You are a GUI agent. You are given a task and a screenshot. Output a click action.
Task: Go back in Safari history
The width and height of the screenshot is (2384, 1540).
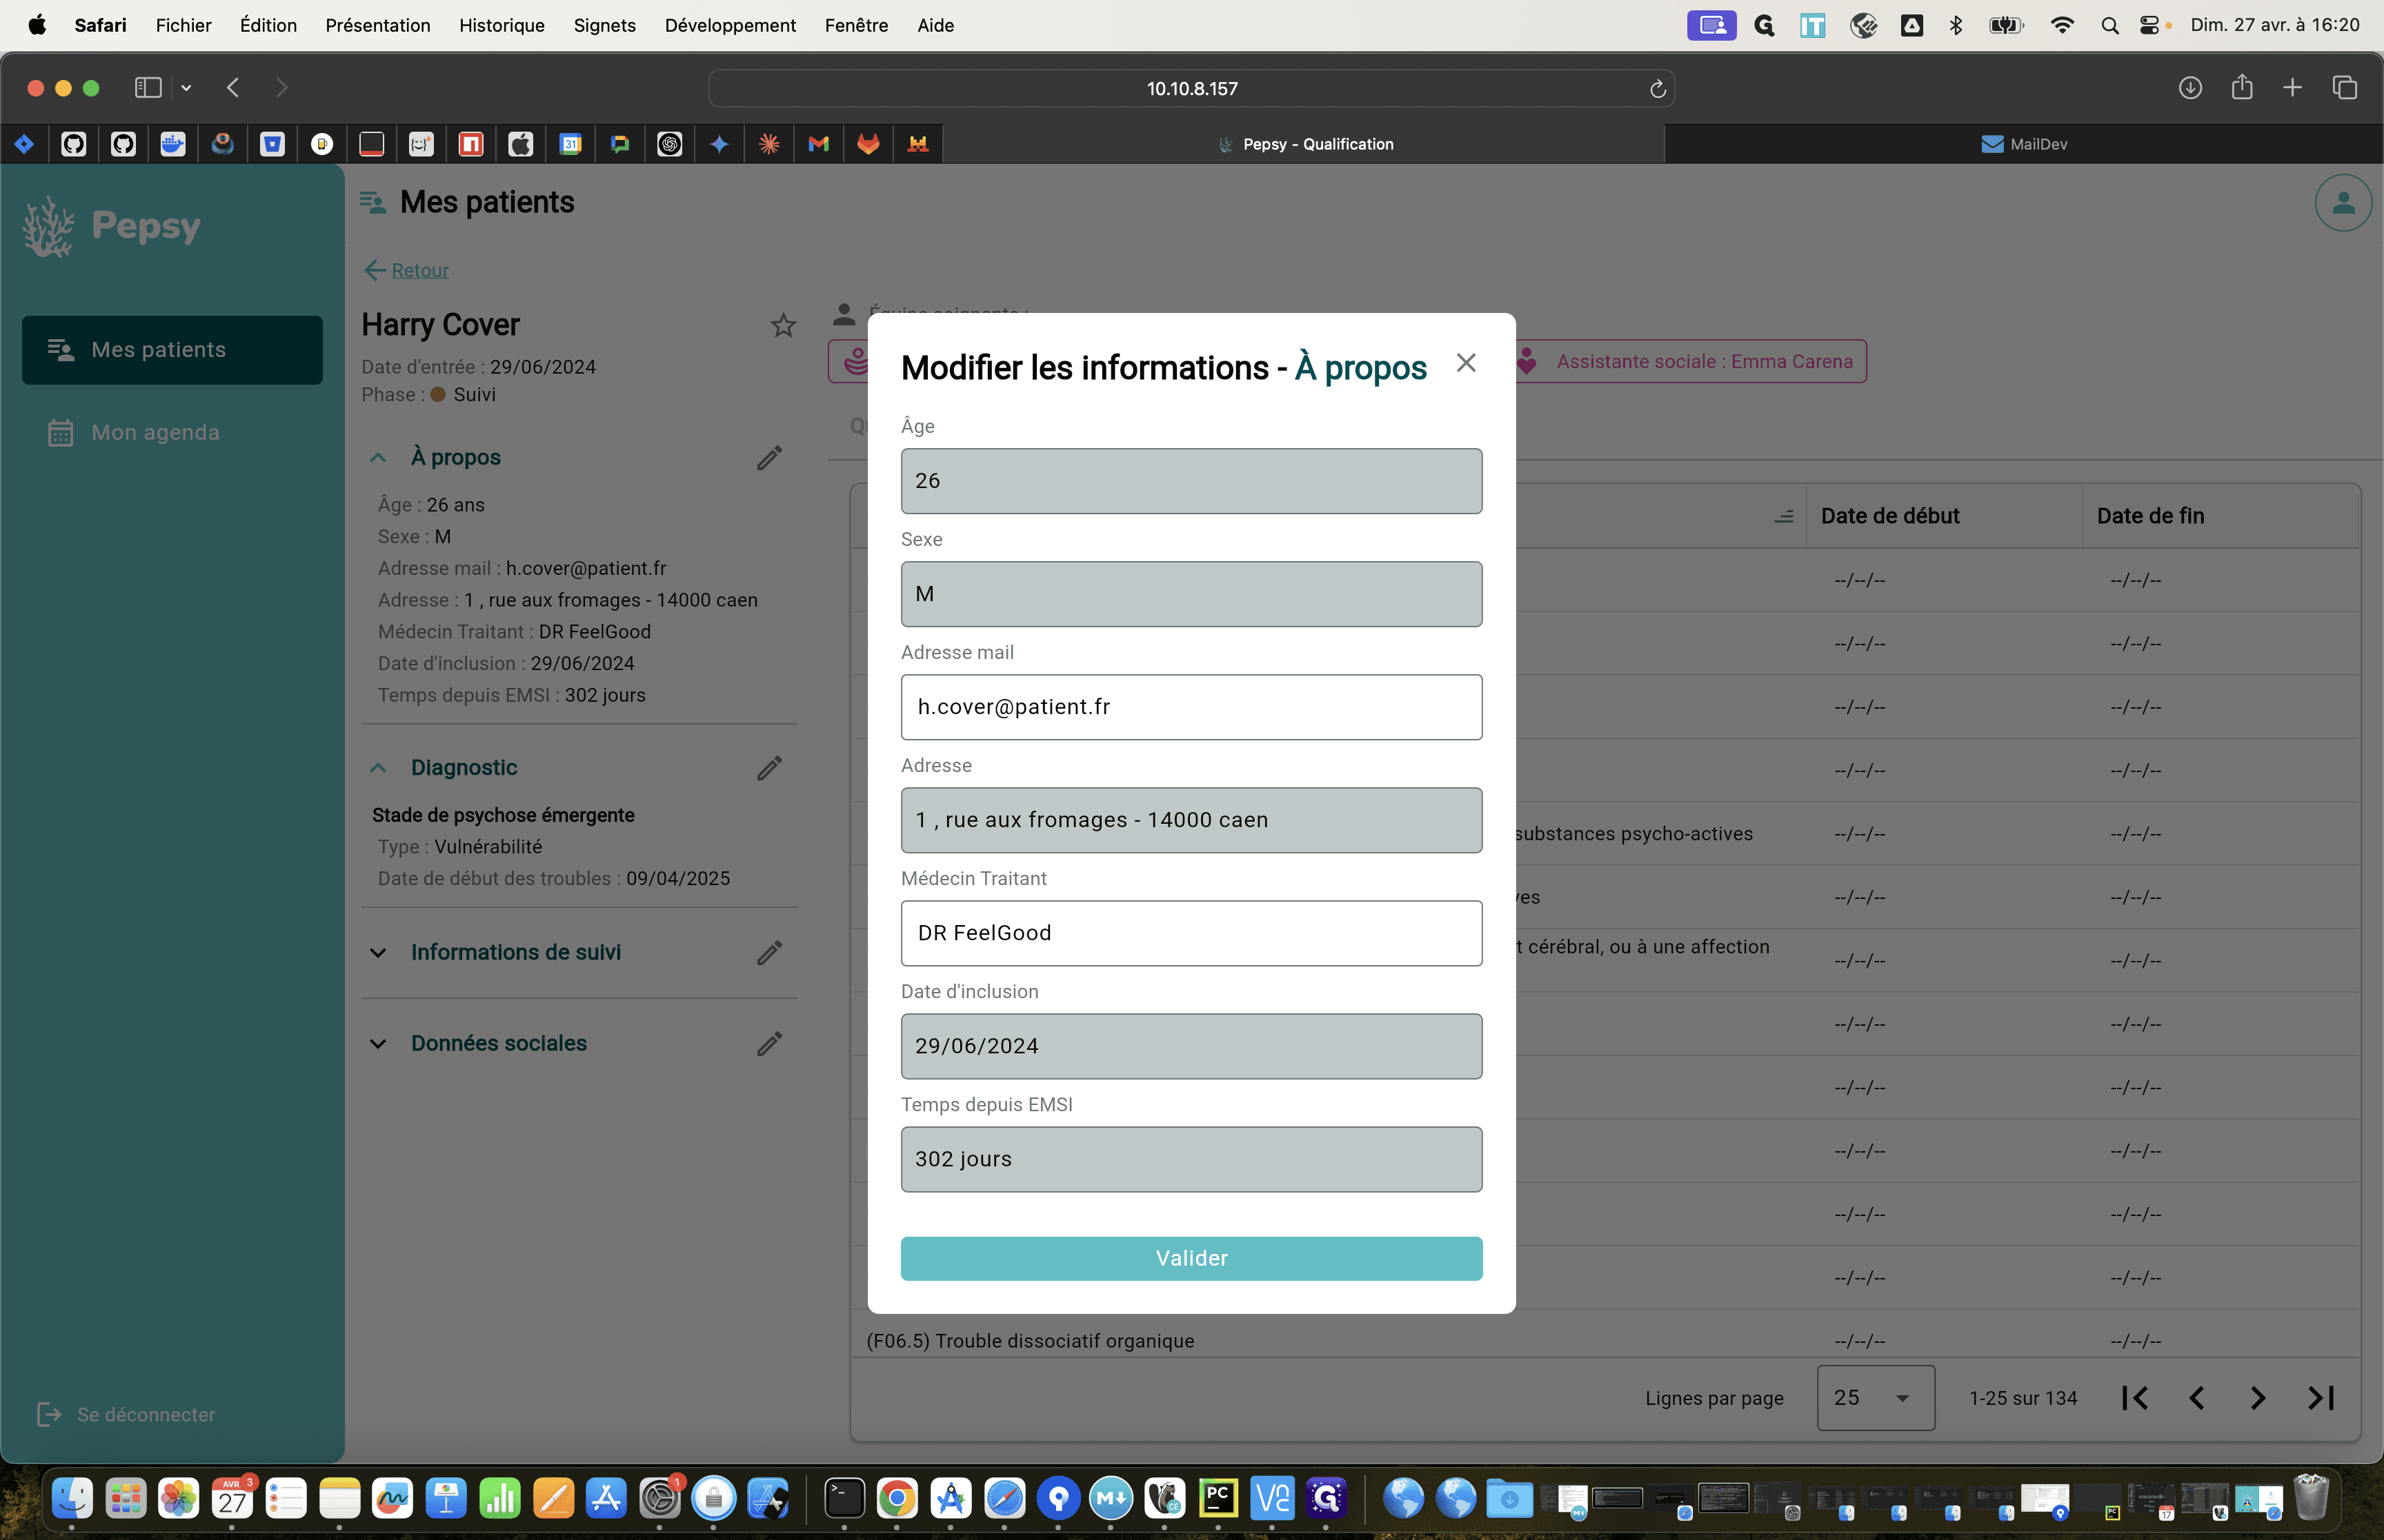coord(233,88)
